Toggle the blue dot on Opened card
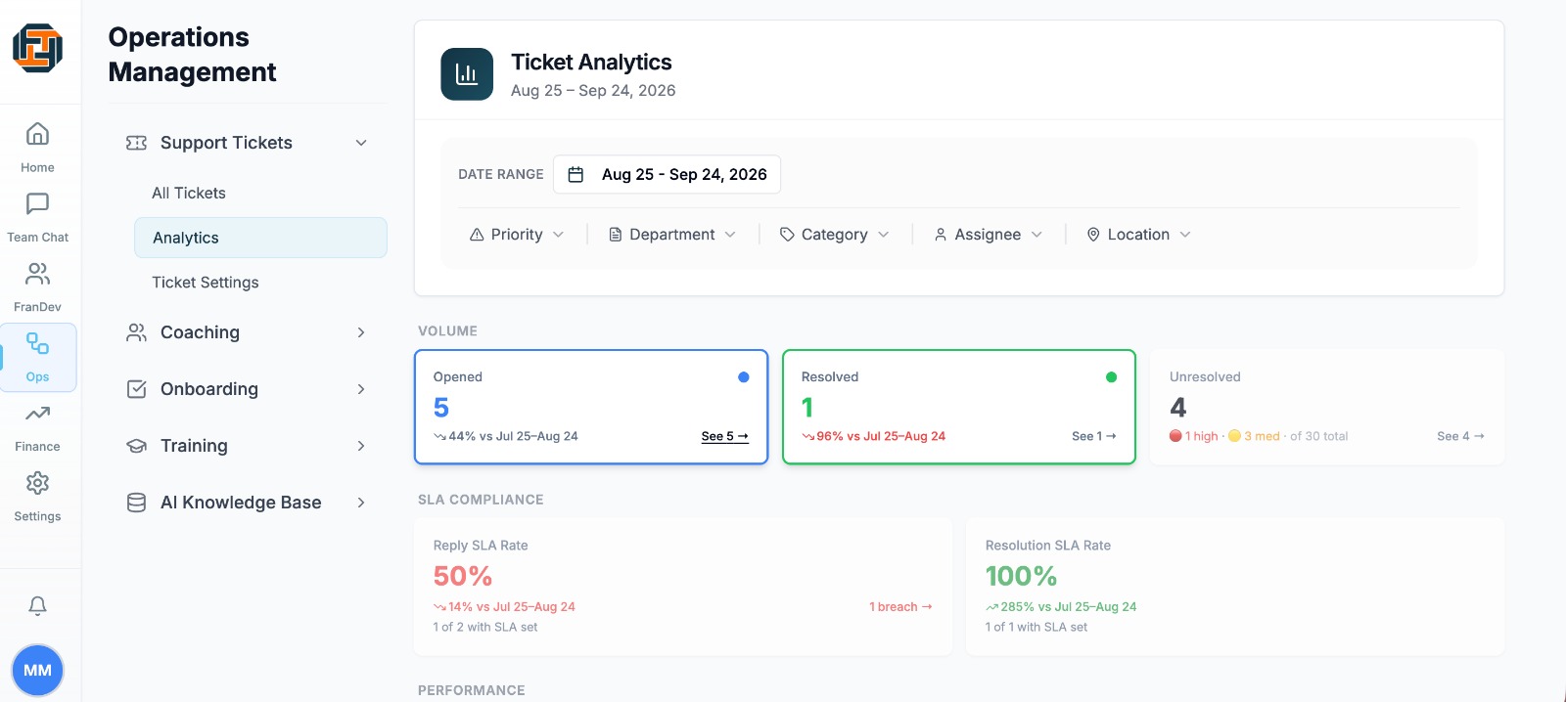 tap(744, 377)
